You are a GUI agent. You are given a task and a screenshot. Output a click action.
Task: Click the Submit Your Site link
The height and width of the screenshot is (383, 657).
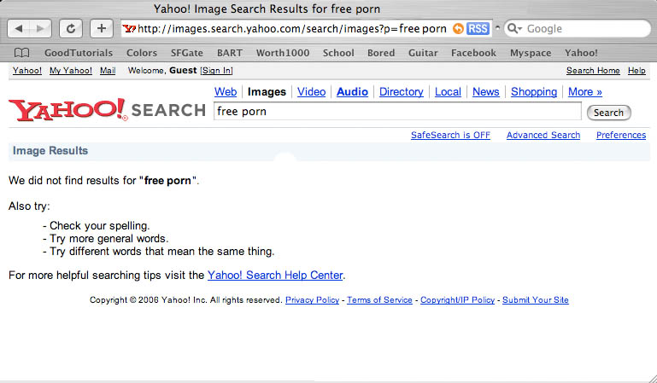coord(536,299)
